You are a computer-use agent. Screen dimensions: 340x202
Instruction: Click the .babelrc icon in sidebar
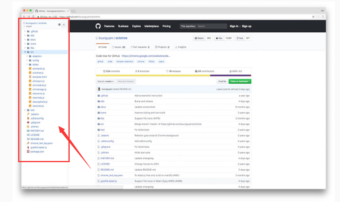(28, 114)
